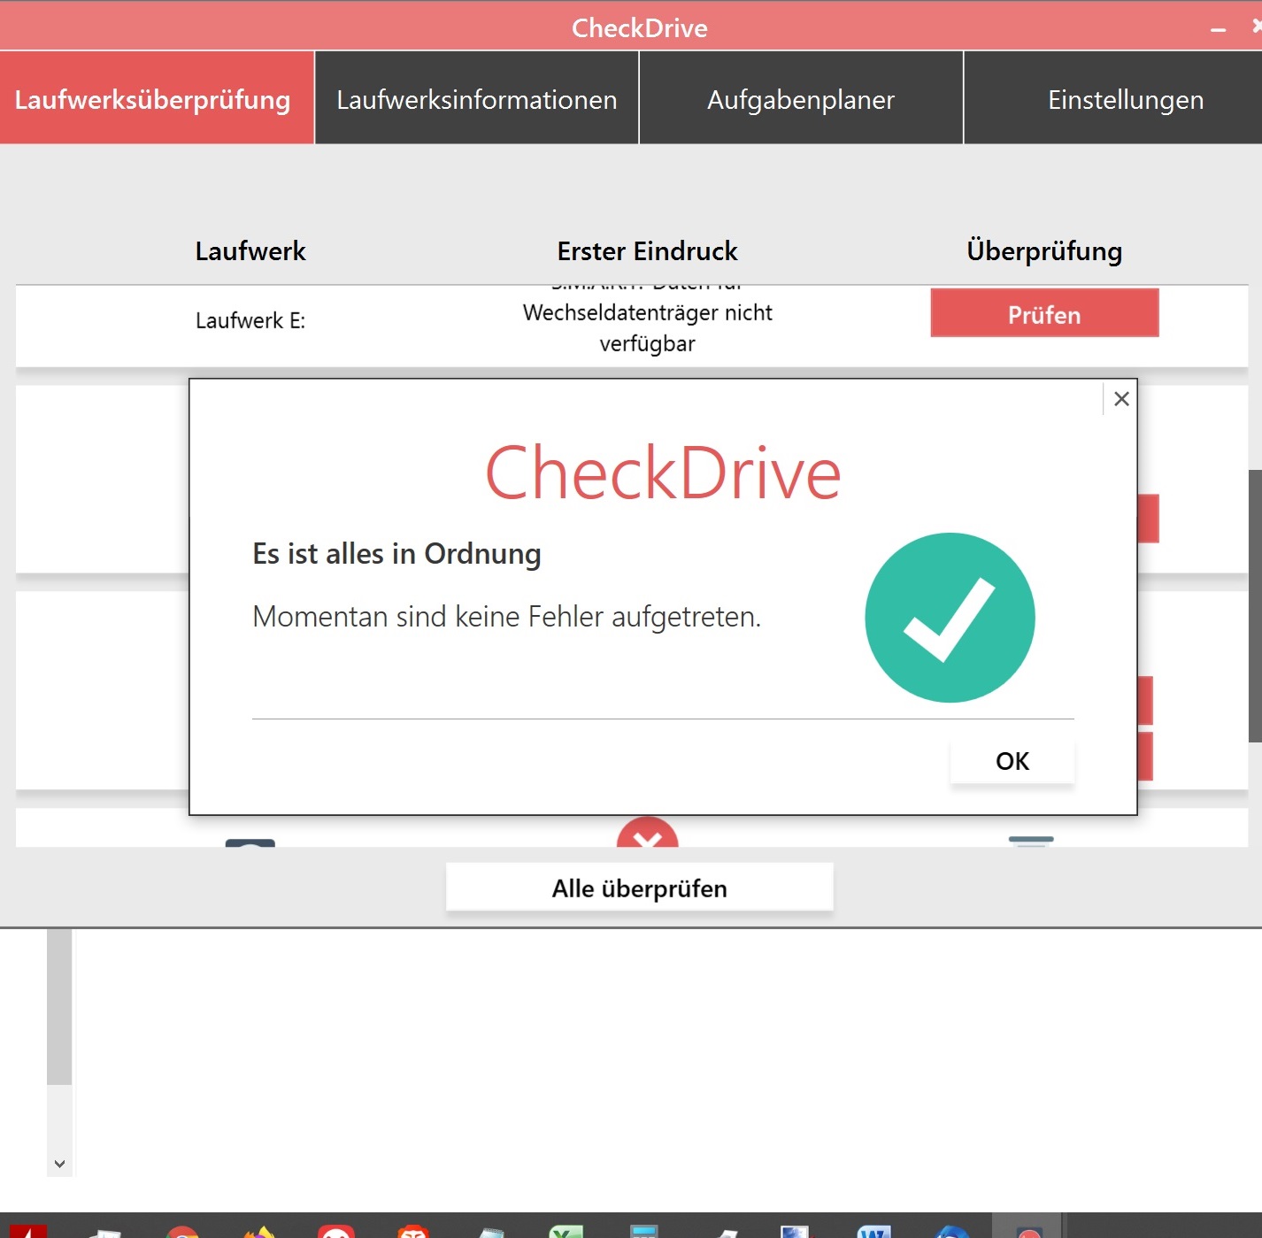1262x1238 pixels.
Task: Open Excel from the taskbar
Action: [x=566, y=1231]
